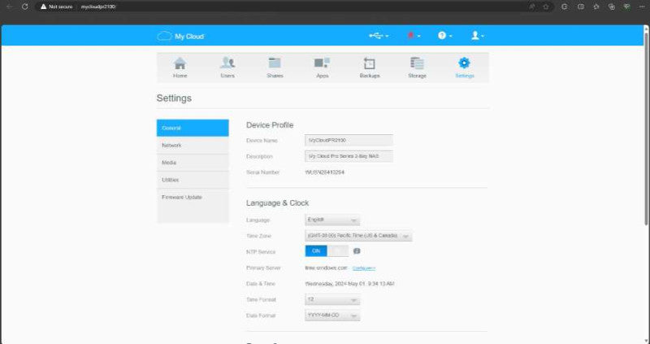Go back in browser
The image size is (650, 344).
click(x=10, y=7)
